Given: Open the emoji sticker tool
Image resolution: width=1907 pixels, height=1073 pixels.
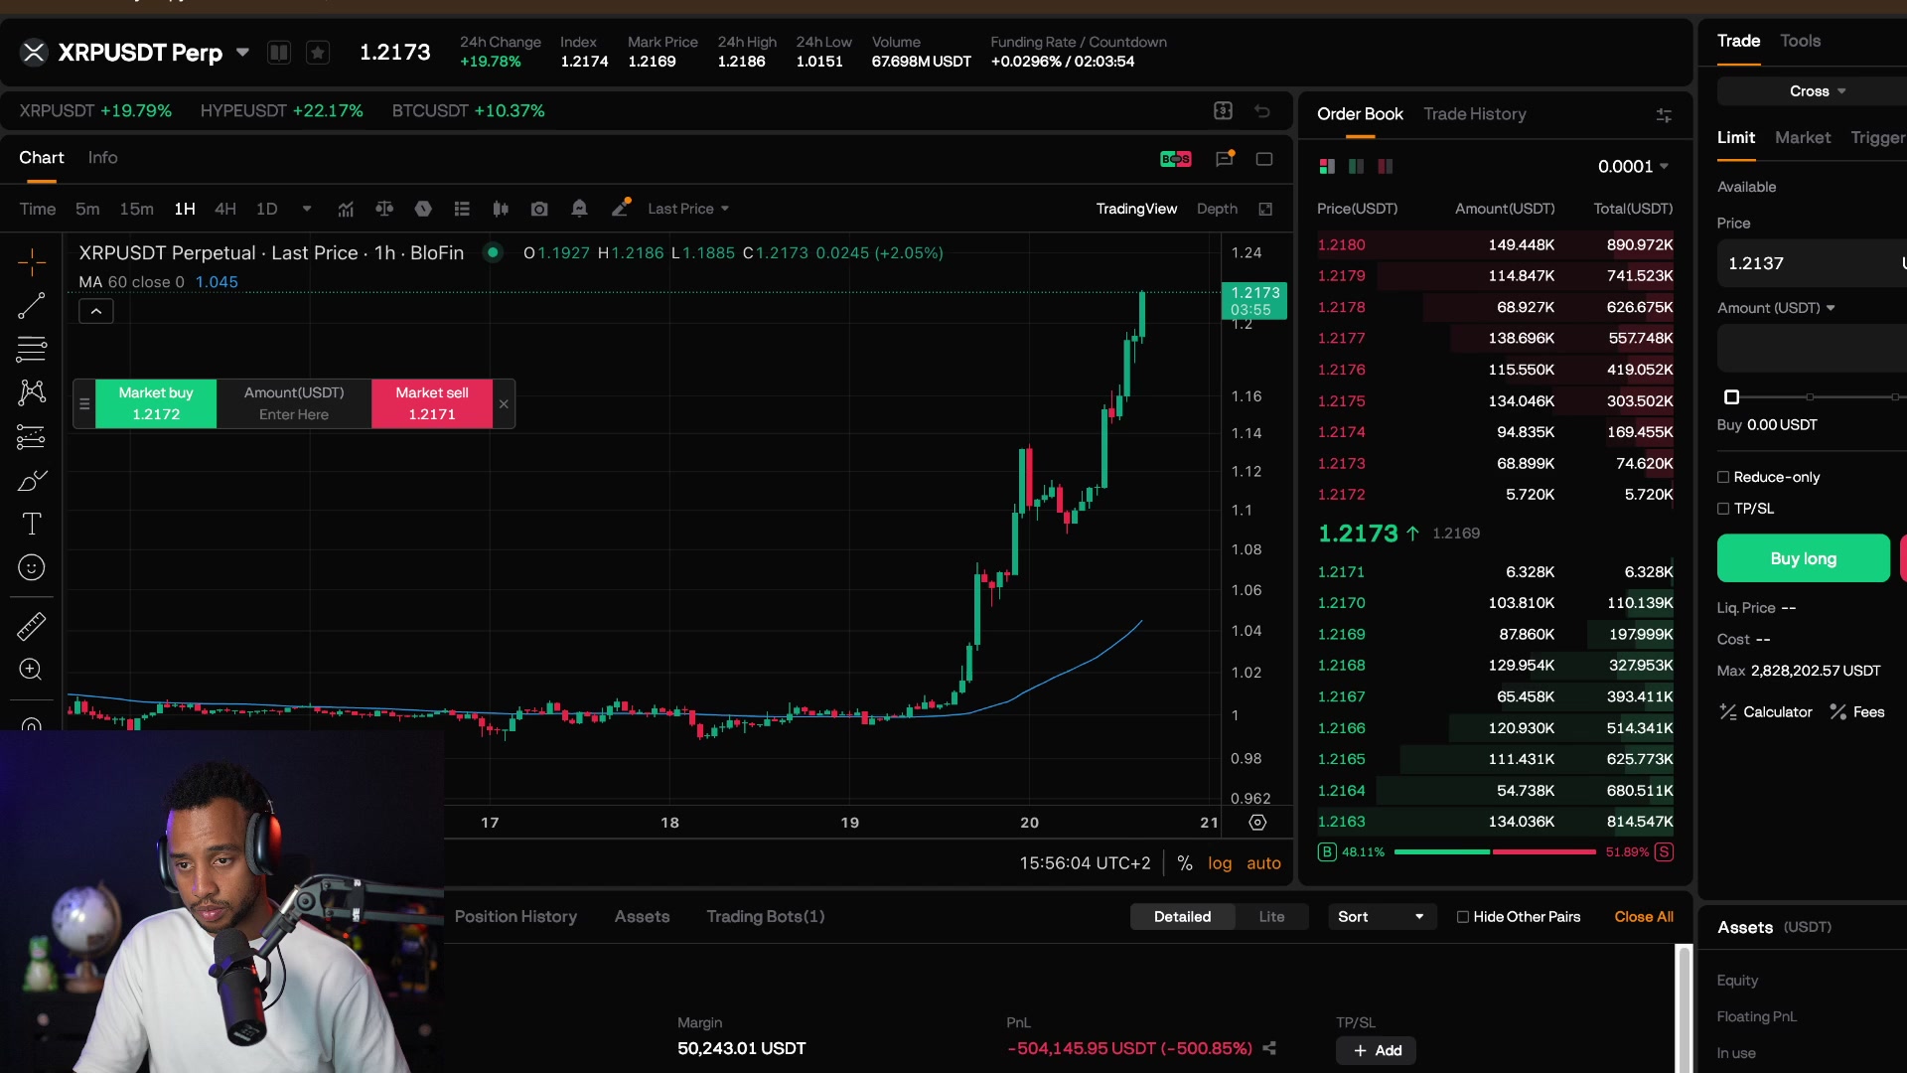Looking at the screenshot, I should coord(32,567).
